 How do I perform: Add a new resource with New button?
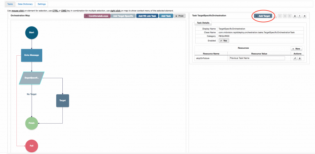pos(296,49)
